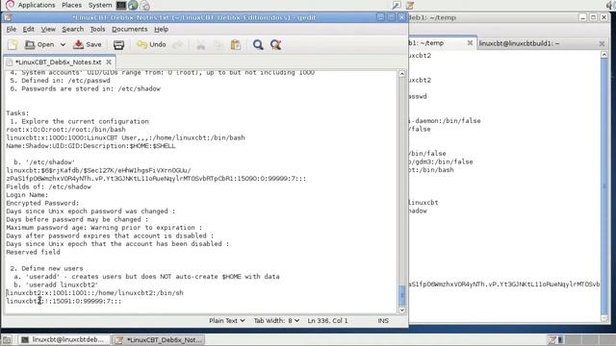Screen dimensions: 616x346
Task: Click the notes applet icon in top panel
Action: (x=410, y=5)
